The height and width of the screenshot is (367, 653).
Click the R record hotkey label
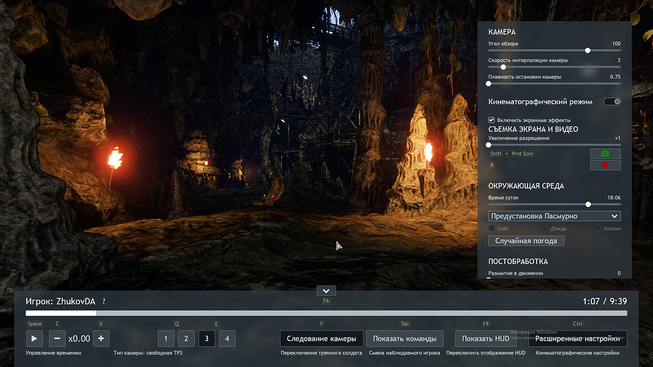coord(492,165)
